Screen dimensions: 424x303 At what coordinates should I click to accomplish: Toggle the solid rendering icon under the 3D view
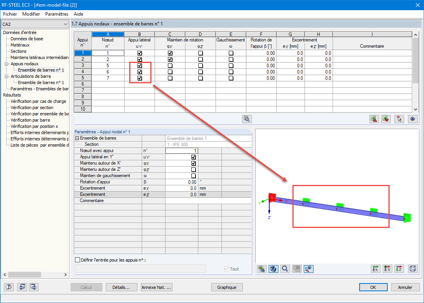click(273, 269)
